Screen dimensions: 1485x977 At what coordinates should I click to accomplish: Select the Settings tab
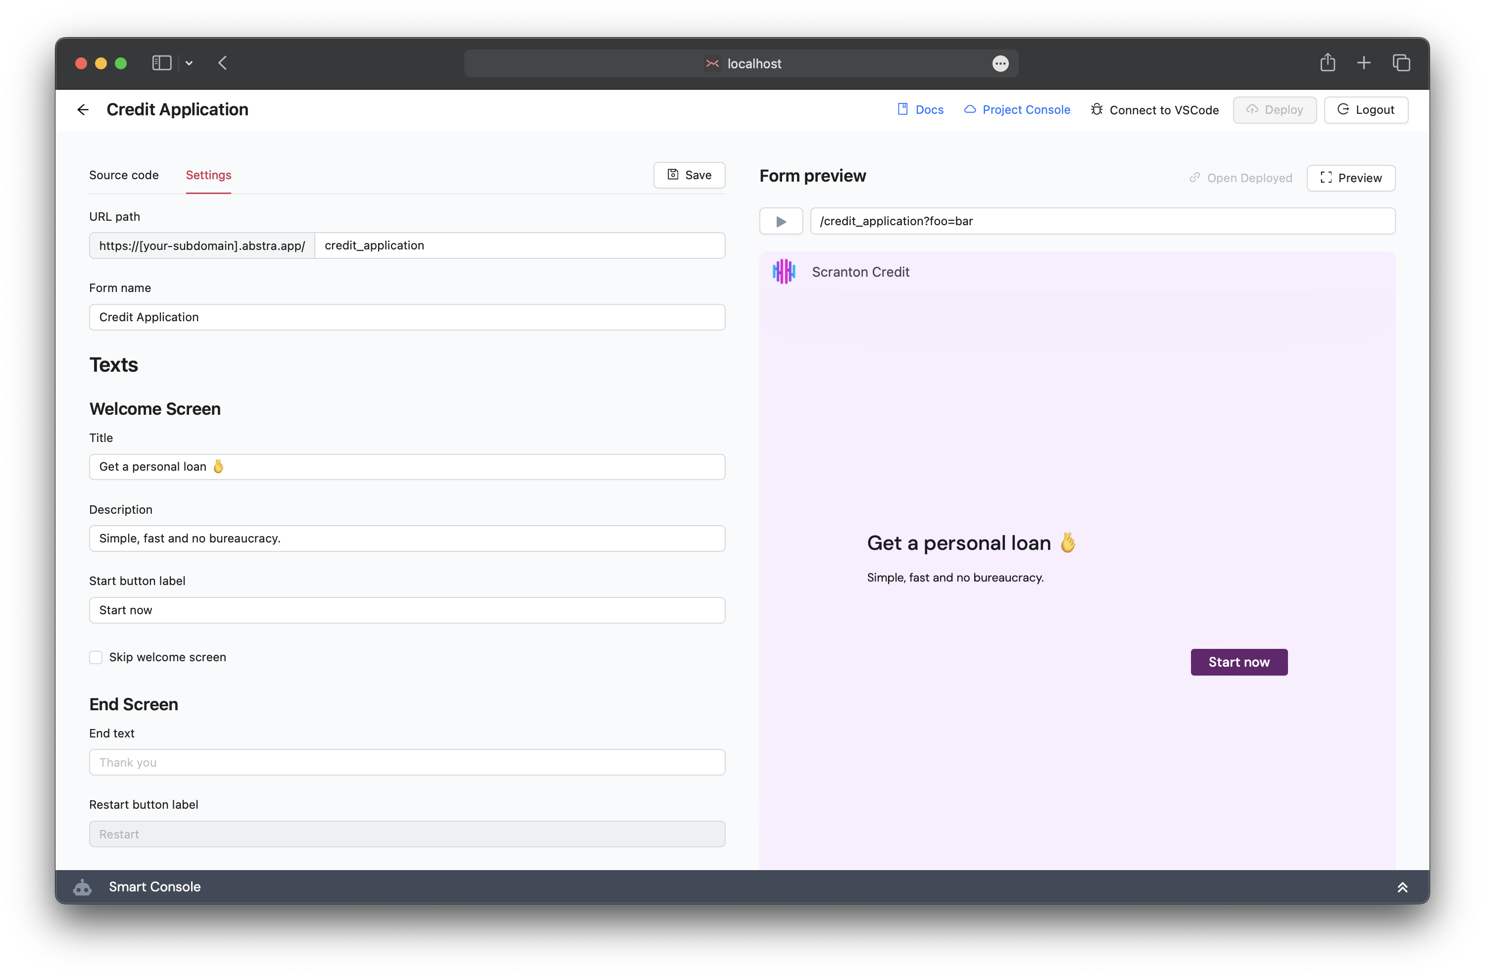click(208, 175)
